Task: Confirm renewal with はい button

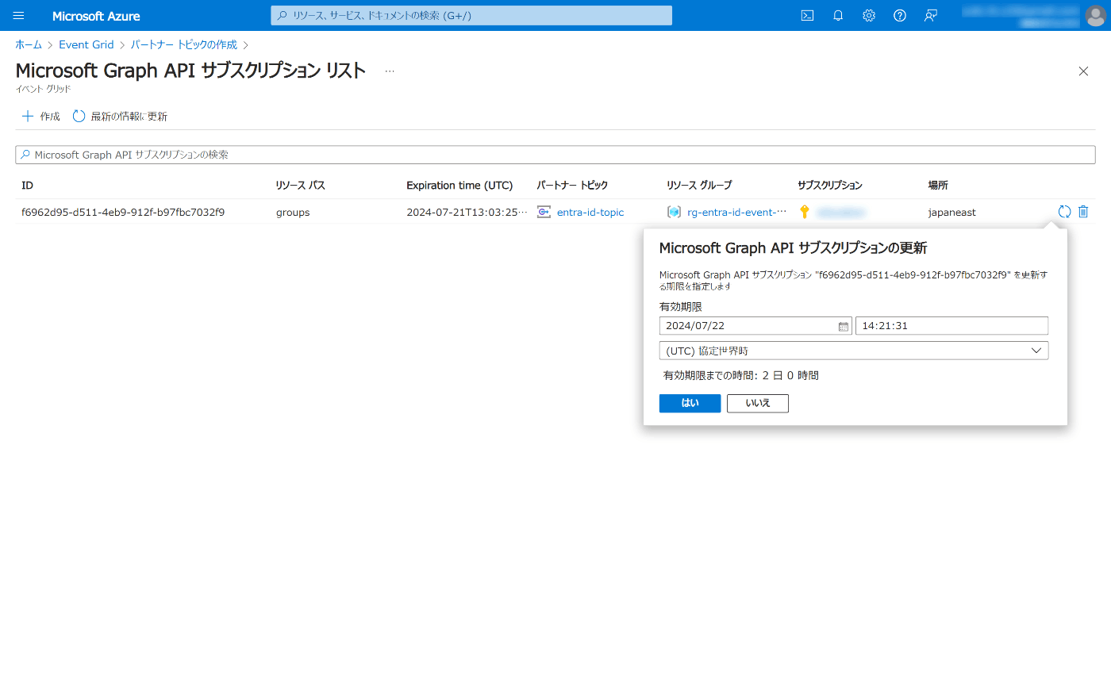Action: 690,404
